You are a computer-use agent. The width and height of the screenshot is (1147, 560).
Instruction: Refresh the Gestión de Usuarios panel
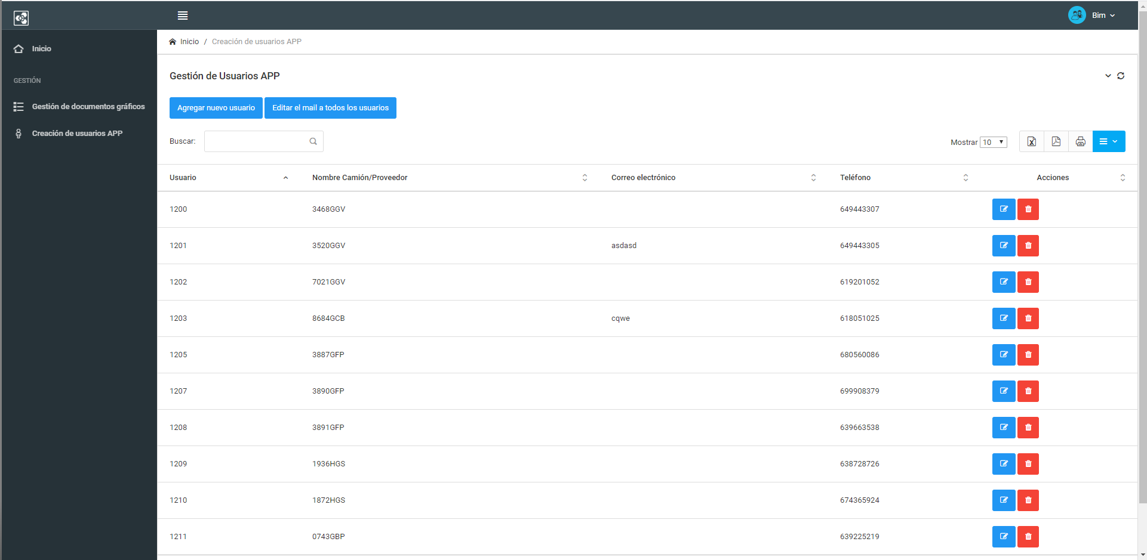coord(1121,76)
